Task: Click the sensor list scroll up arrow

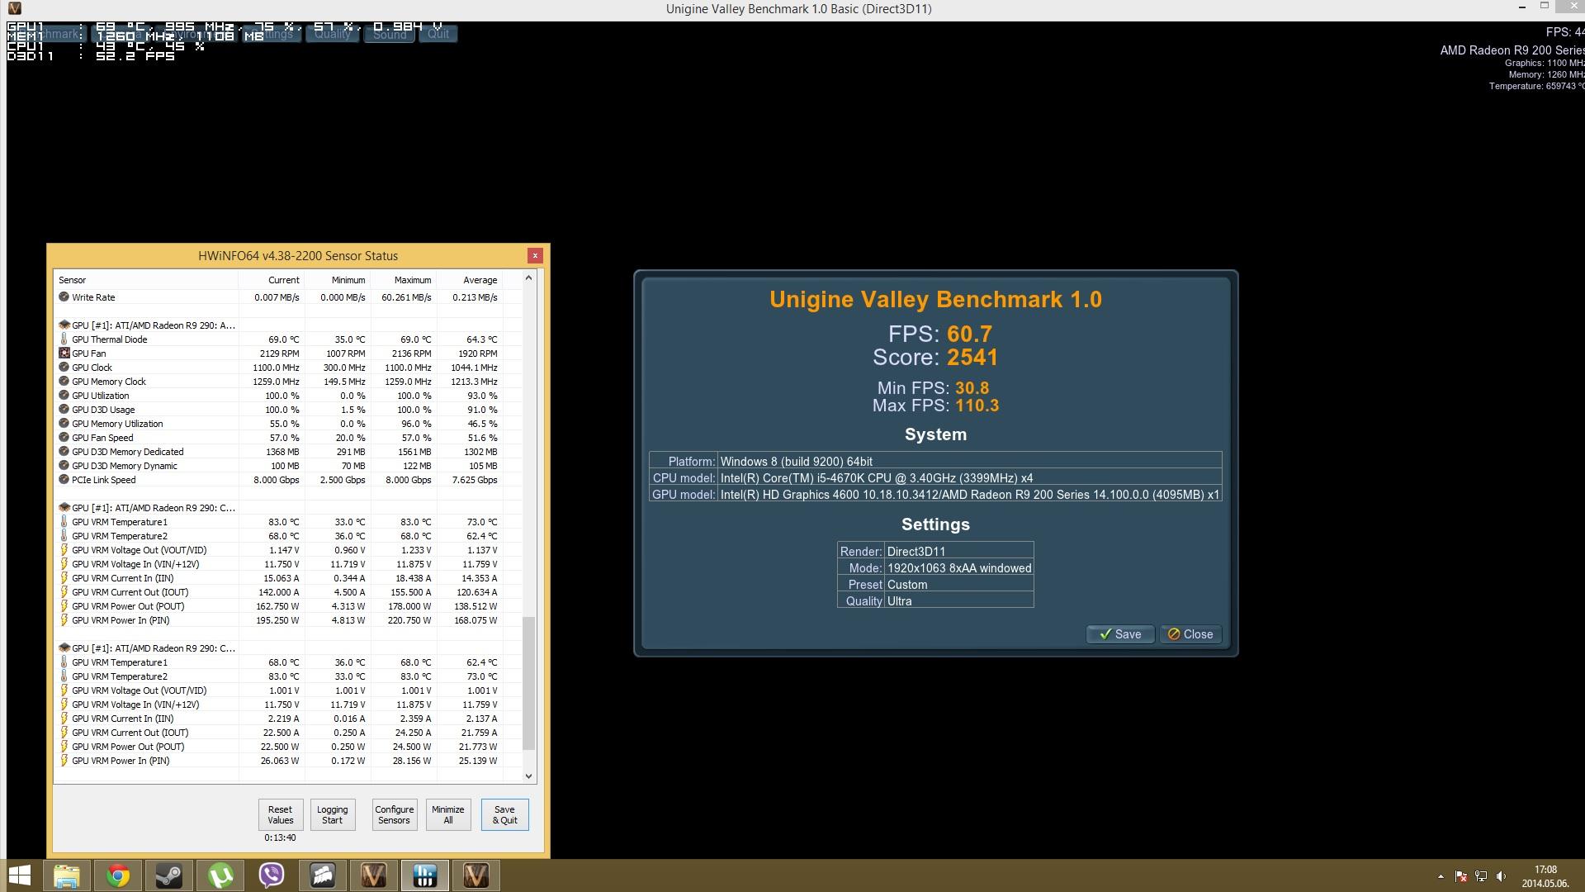Action: [x=529, y=278]
